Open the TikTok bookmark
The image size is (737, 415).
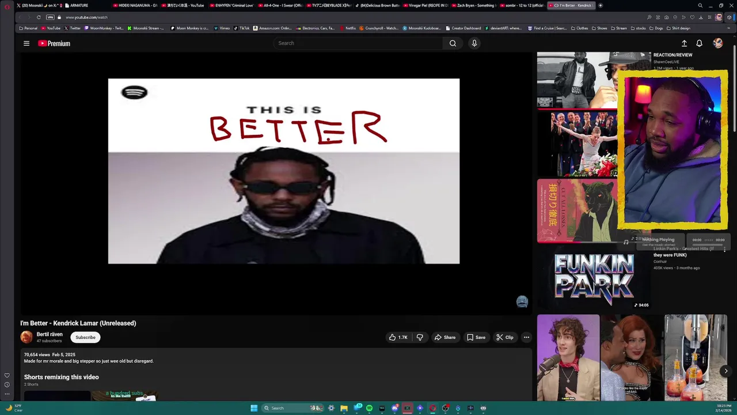pos(241,28)
